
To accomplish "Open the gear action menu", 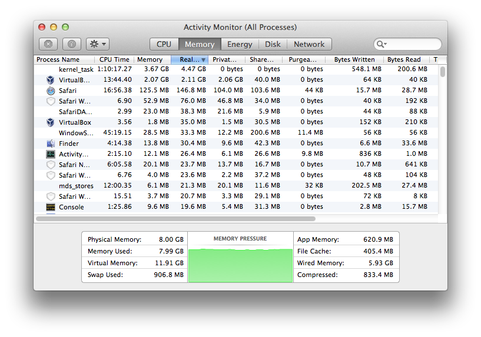I will [98, 44].
